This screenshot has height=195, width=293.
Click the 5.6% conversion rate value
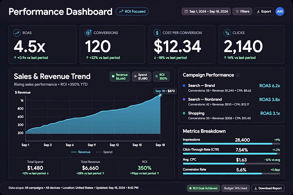(241, 170)
